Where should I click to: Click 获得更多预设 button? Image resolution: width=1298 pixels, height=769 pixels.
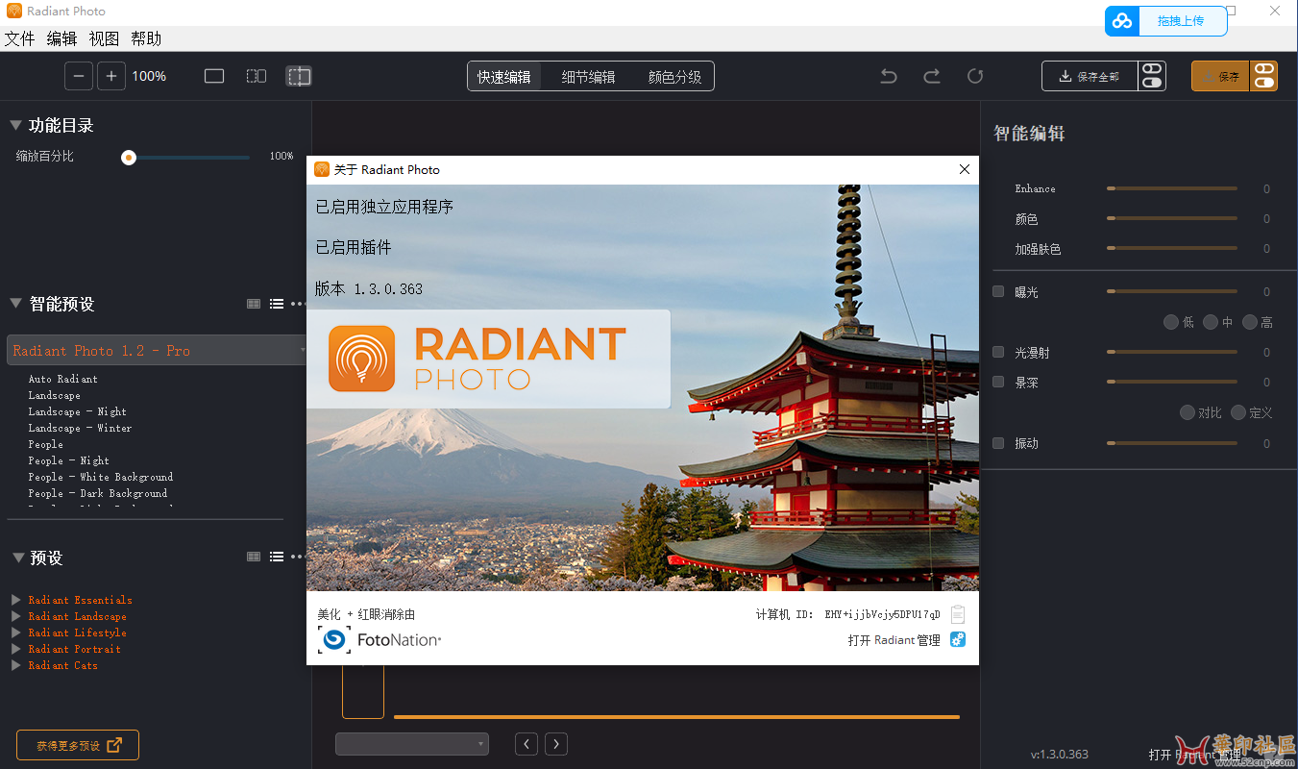[x=78, y=745]
